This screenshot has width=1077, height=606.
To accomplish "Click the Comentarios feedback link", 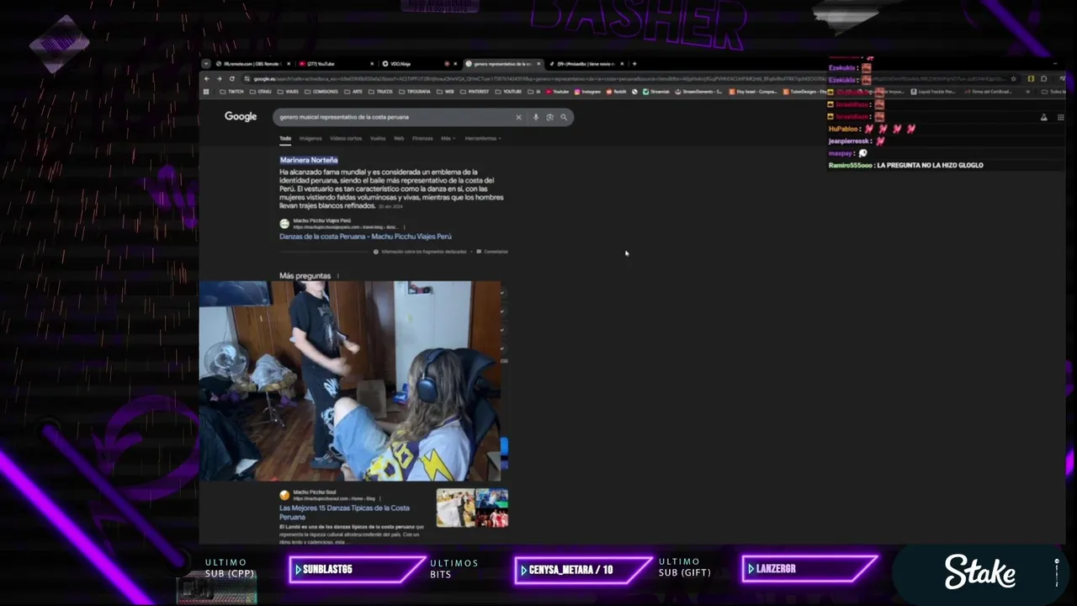I will [x=492, y=252].
